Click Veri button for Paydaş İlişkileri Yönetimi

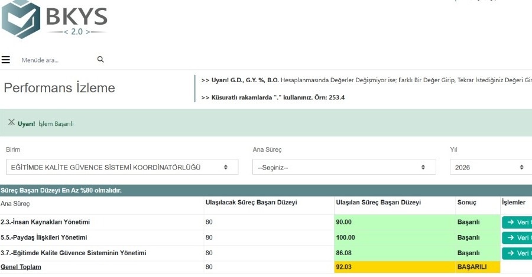click(517, 237)
